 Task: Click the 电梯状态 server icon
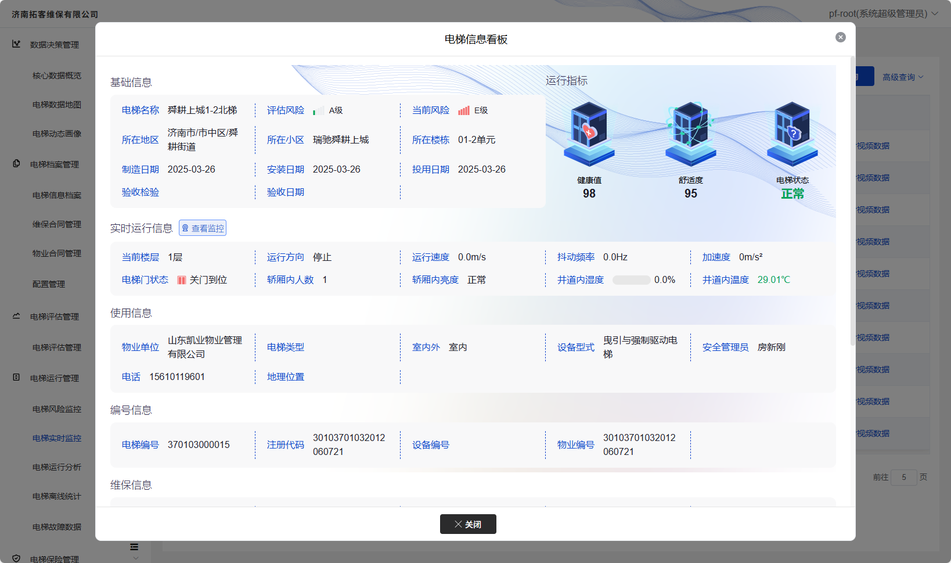(x=793, y=134)
